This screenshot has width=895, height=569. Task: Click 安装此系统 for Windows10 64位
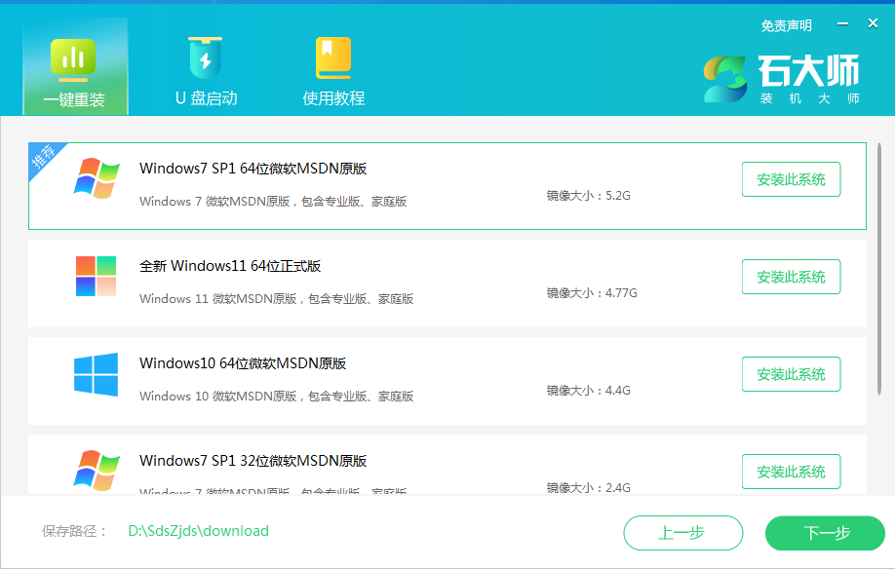click(x=791, y=373)
